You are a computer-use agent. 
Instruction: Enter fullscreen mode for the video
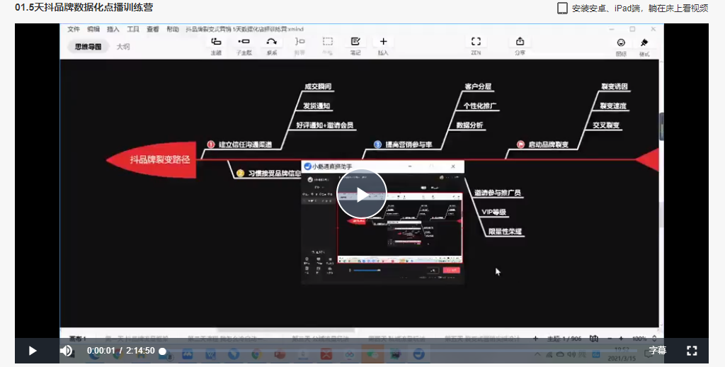(692, 351)
